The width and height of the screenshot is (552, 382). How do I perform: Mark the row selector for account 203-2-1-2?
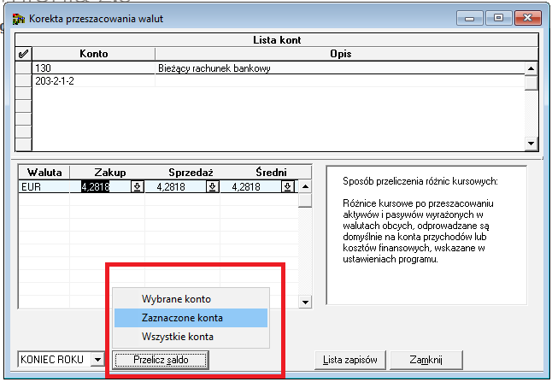[24, 81]
